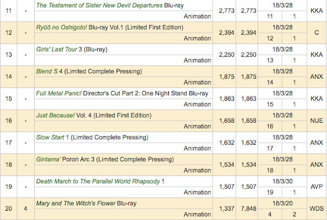Screen dimensions: 327x220
Task: Click Animation label under Slow Start
Action: pos(197,148)
